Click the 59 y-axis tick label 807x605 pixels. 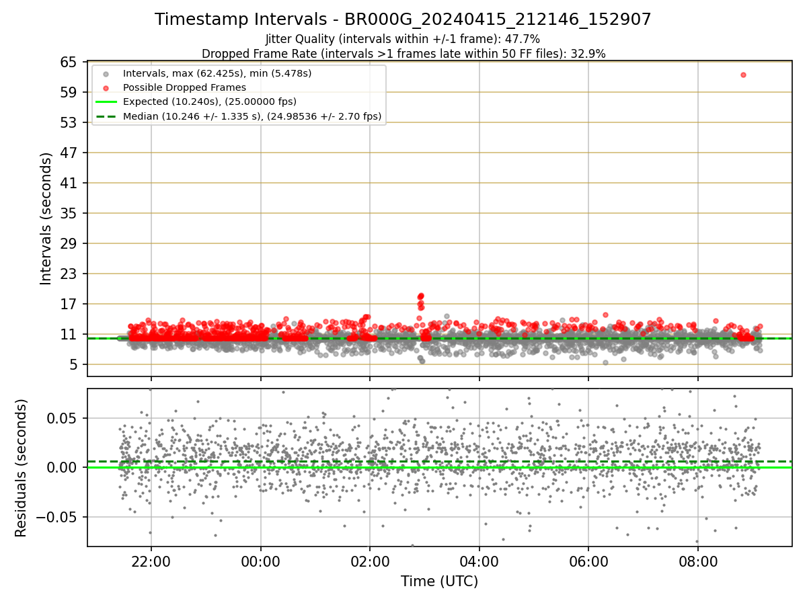click(x=69, y=92)
